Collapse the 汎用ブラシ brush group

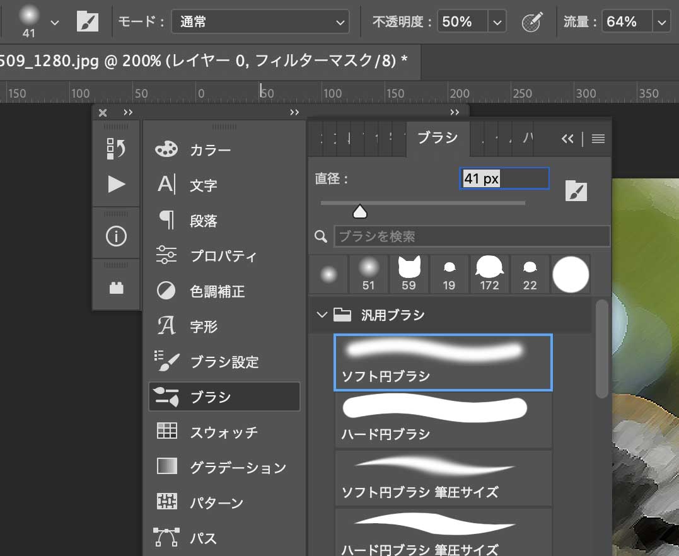click(x=322, y=315)
